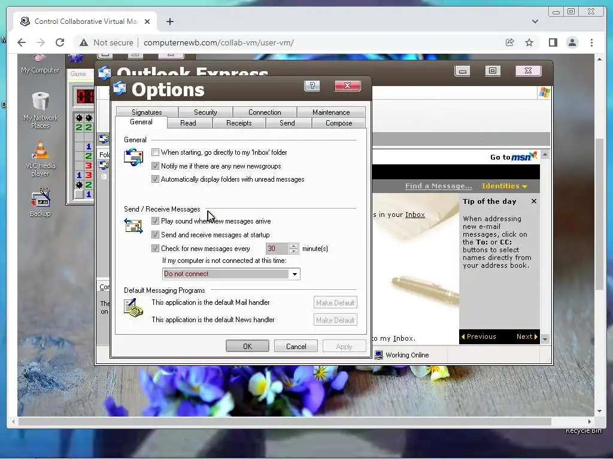The image size is (613, 459).
Task: Click the Not secure warning icon
Action: click(x=84, y=42)
